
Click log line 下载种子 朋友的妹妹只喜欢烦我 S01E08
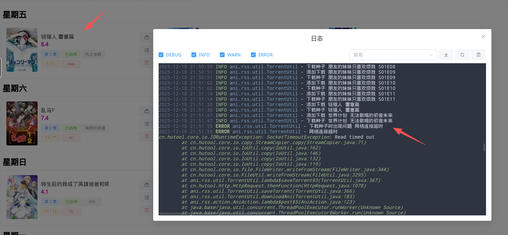[x=277, y=67]
